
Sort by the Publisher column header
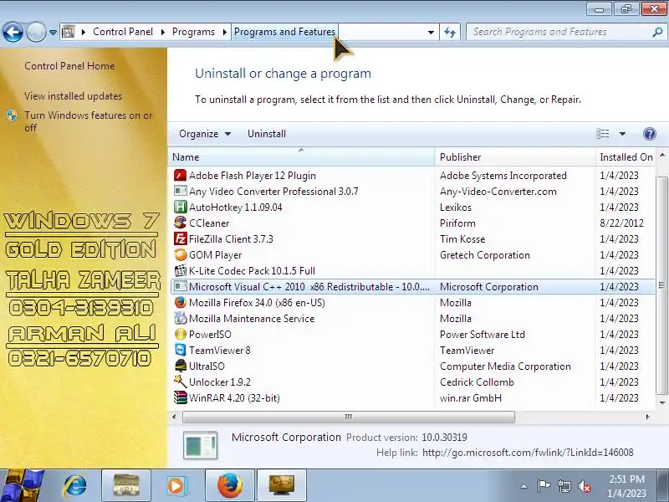tap(514, 157)
